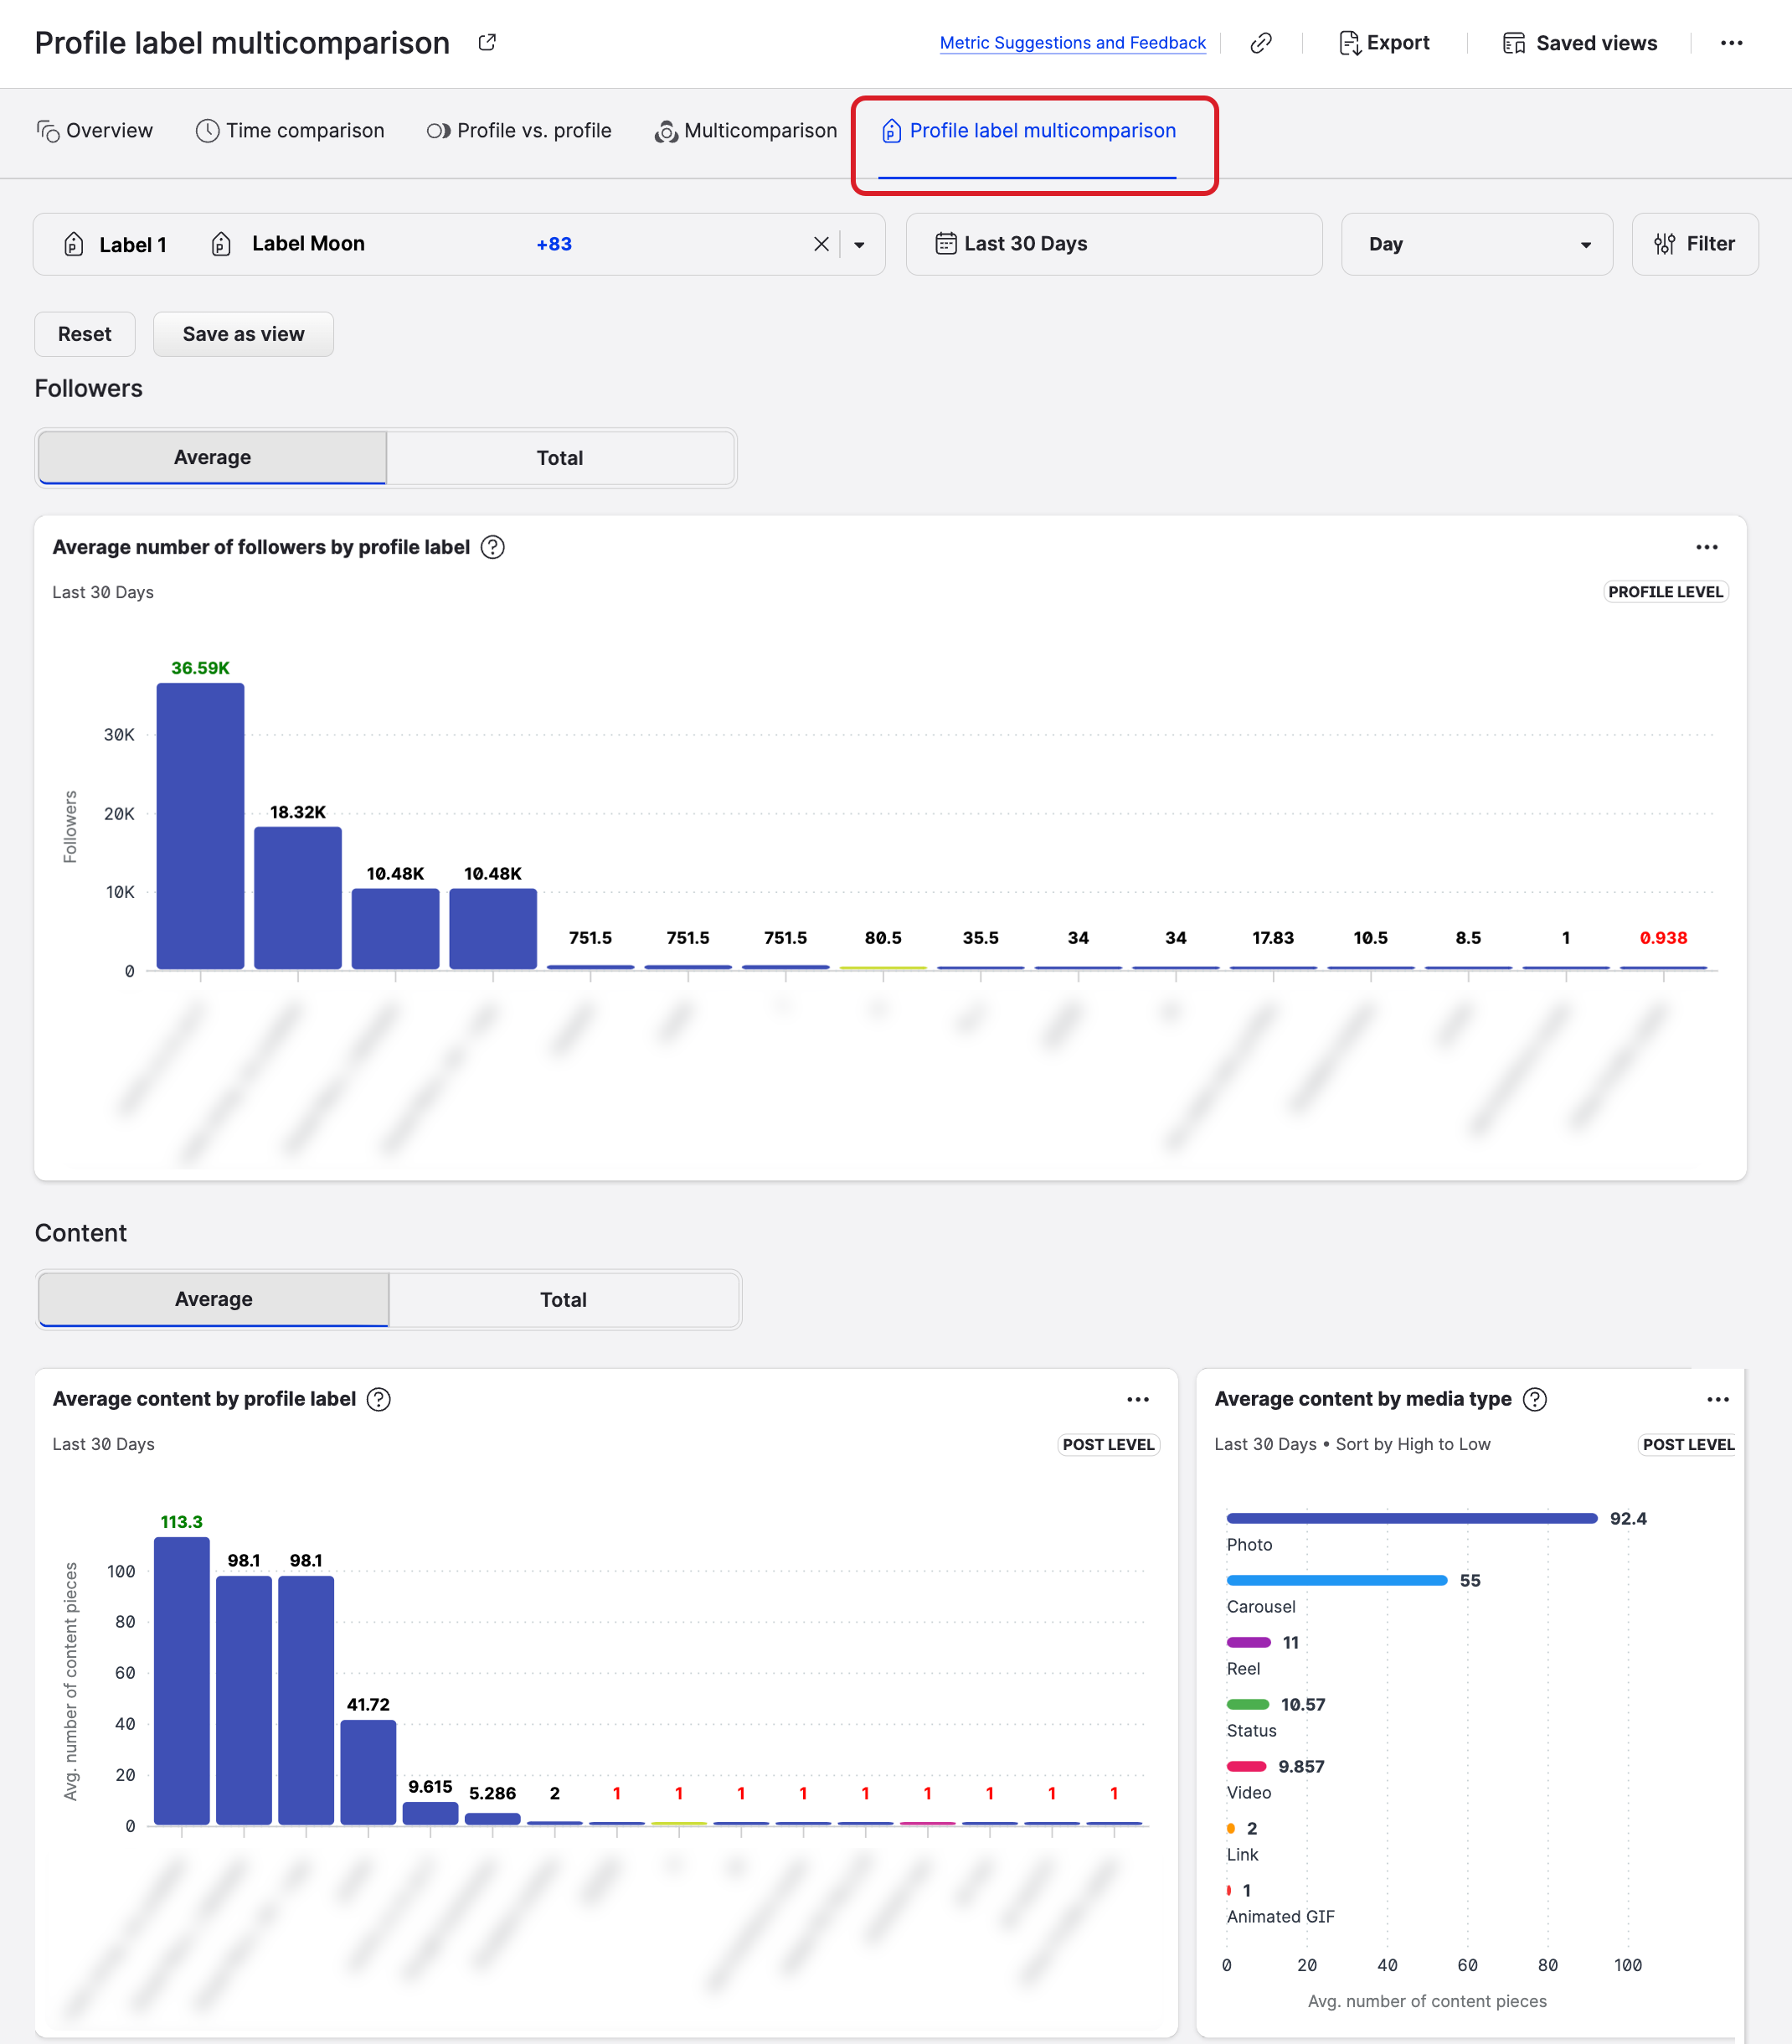This screenshot has height=2044, width=1792.
Task: Switch to the Time comparison tab
Action: [290, 131]
